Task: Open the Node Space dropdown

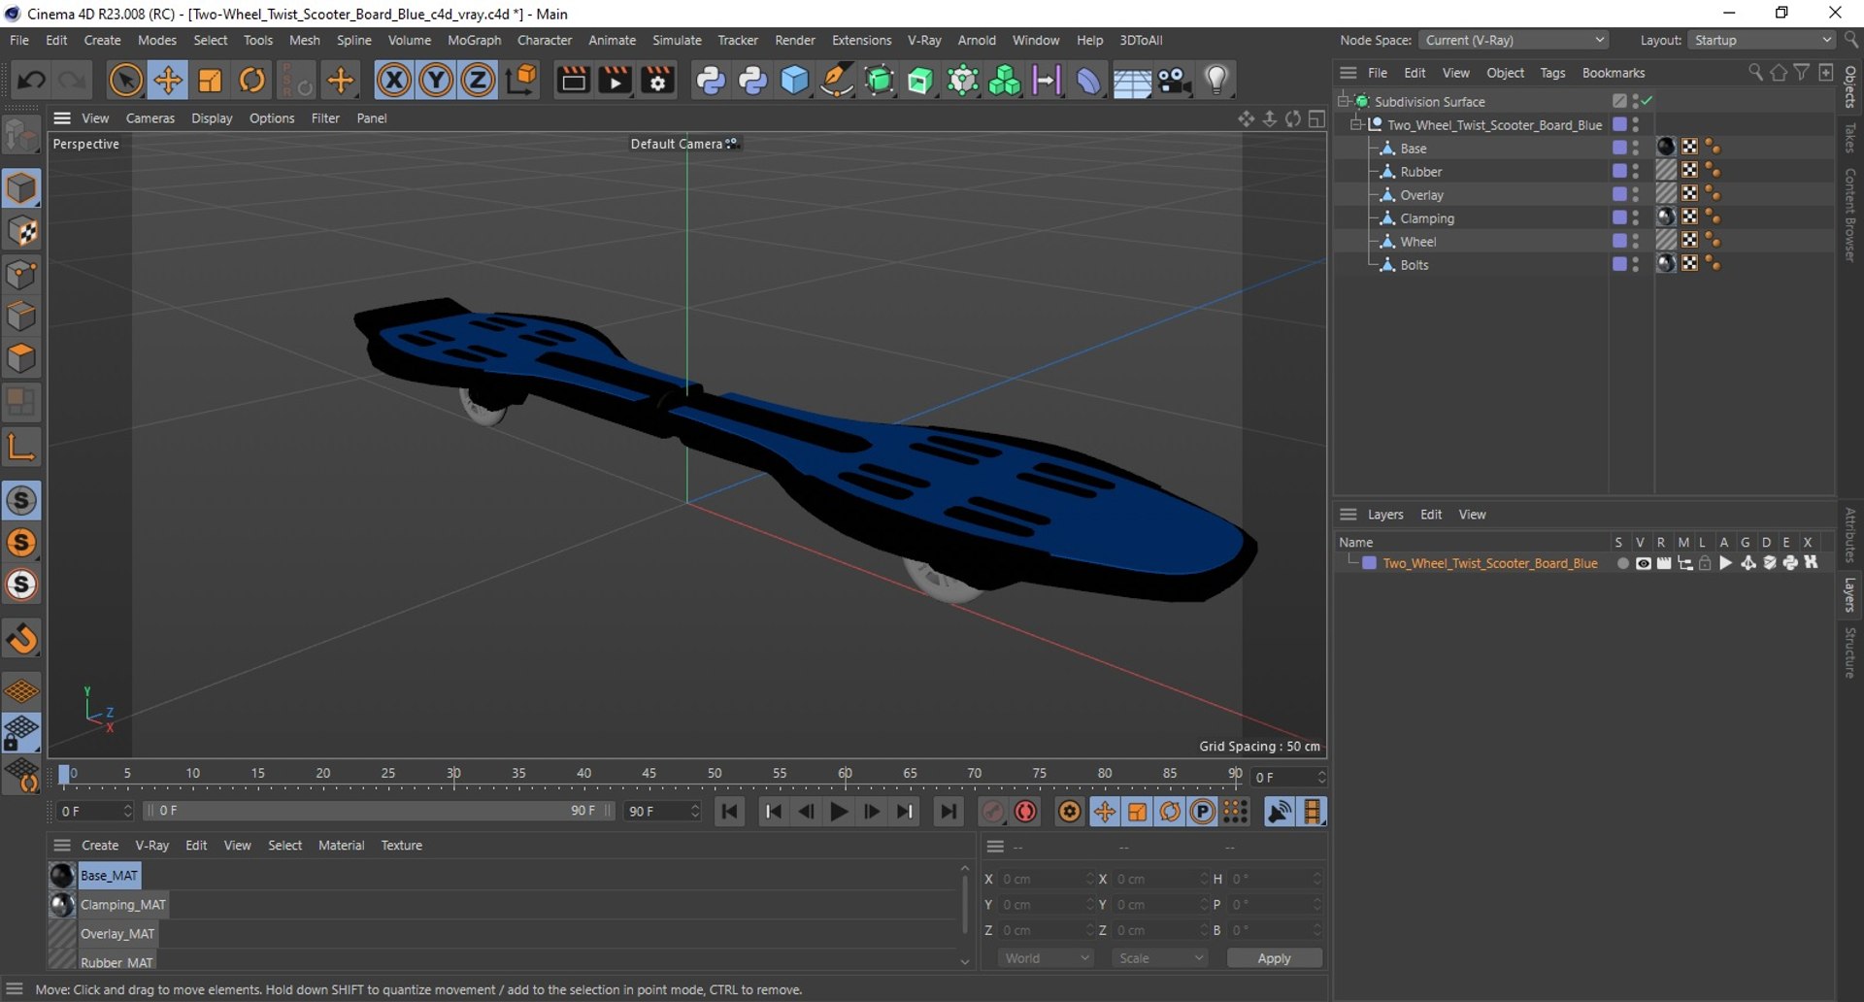Action: (1513, 40)
